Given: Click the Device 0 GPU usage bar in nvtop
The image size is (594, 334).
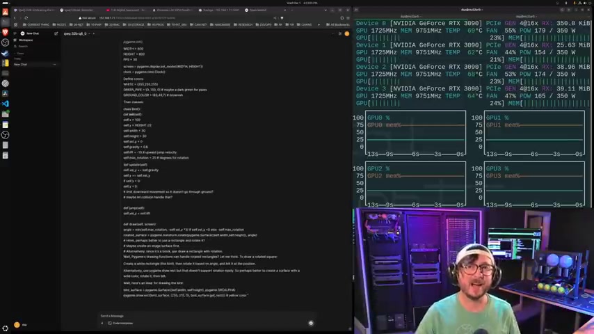Looking at the screenshot, I should coord(430,38).
